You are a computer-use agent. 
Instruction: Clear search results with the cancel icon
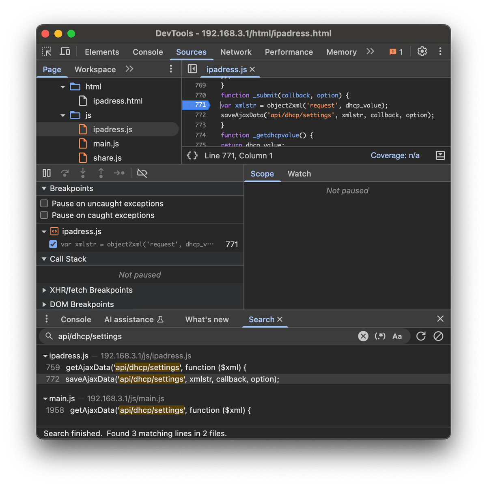click(x=438, y=336)
